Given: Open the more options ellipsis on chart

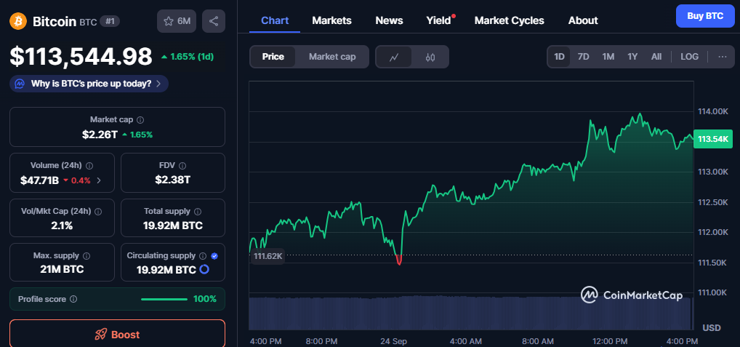Looking at the screenshot, I should click(723, 57).
